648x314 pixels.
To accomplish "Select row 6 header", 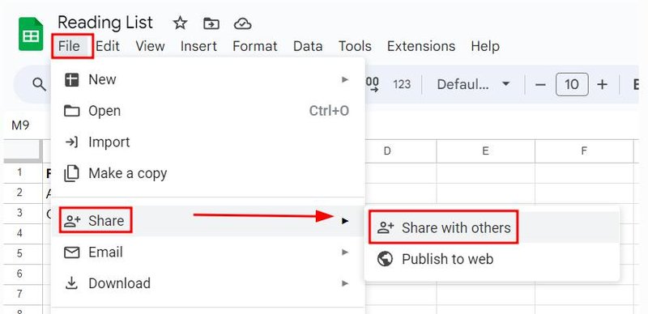I will tap(19, 274).
